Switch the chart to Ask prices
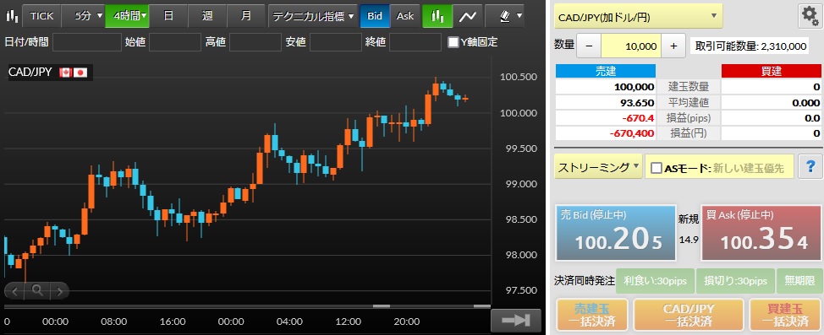This screenshot has width=824, height=335. click(x=405, y=16)
